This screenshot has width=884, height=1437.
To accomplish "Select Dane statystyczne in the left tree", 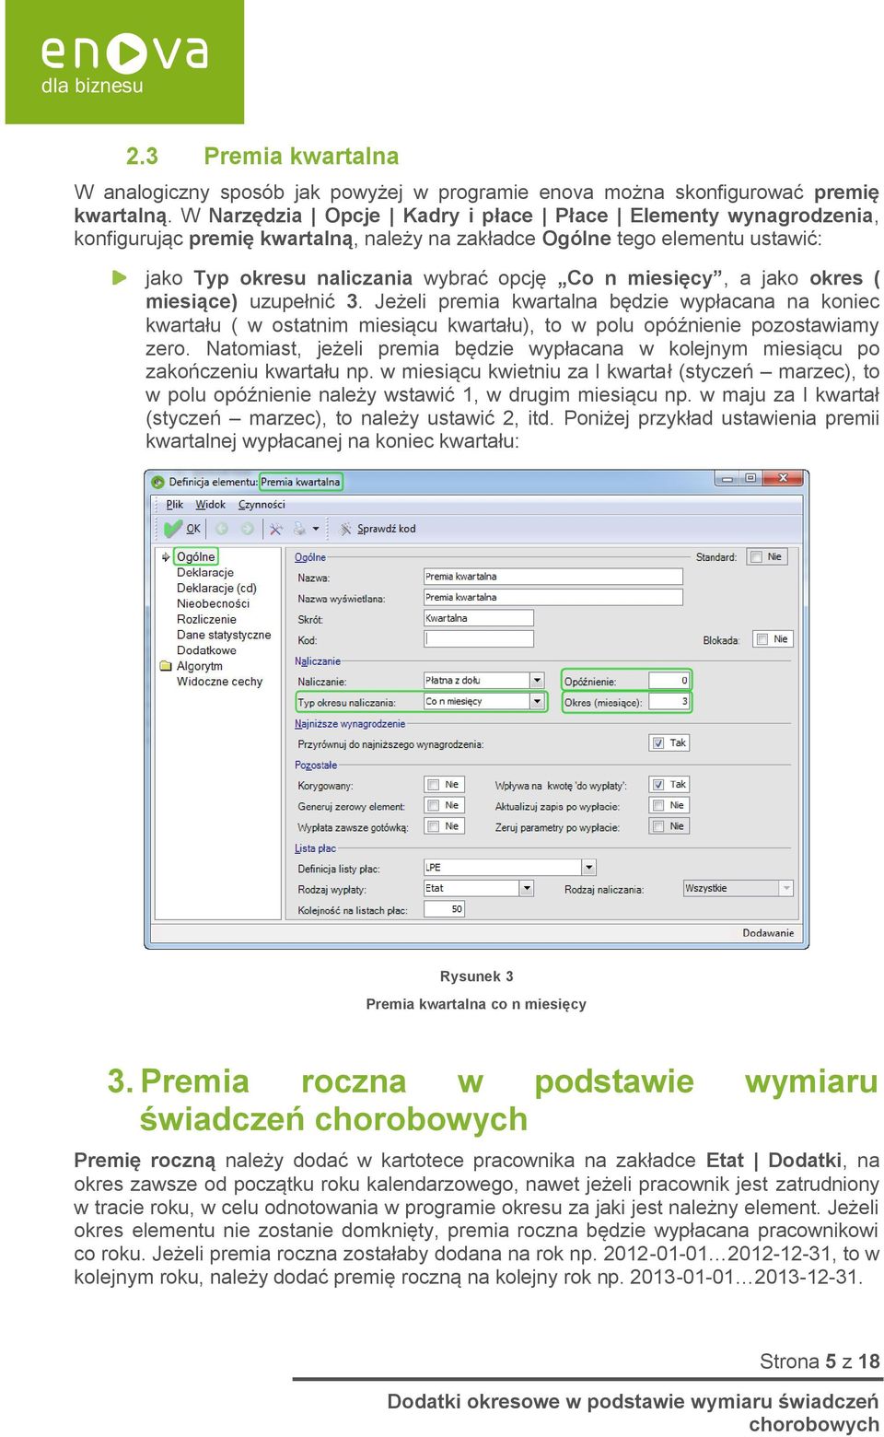I will 224,635.
